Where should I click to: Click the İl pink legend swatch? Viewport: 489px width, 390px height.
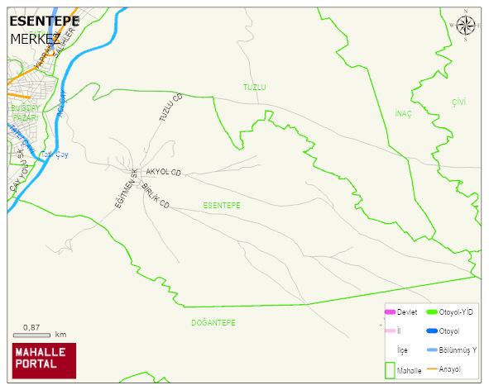[391, 331]
